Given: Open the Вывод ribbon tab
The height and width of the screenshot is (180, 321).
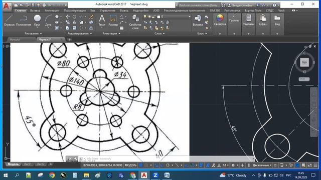Looking at the screenshot, I should point(124,10).
